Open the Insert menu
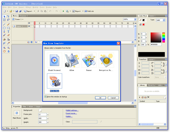 click(x=21, y=7)
